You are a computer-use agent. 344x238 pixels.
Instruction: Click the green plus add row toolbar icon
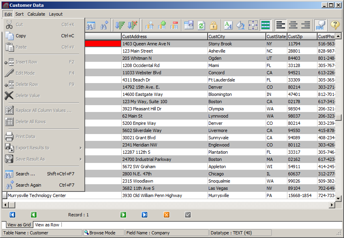(x=162, y=25)
